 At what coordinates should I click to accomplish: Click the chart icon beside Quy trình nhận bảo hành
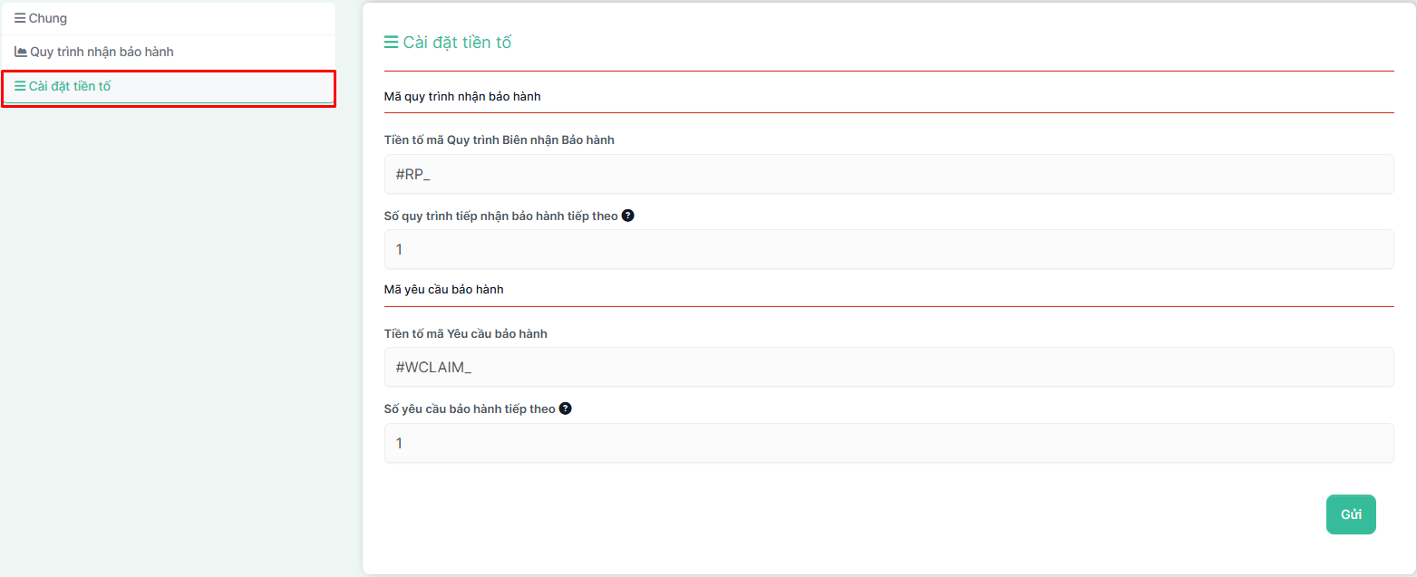pyautogui.click(x=21, y=52)
